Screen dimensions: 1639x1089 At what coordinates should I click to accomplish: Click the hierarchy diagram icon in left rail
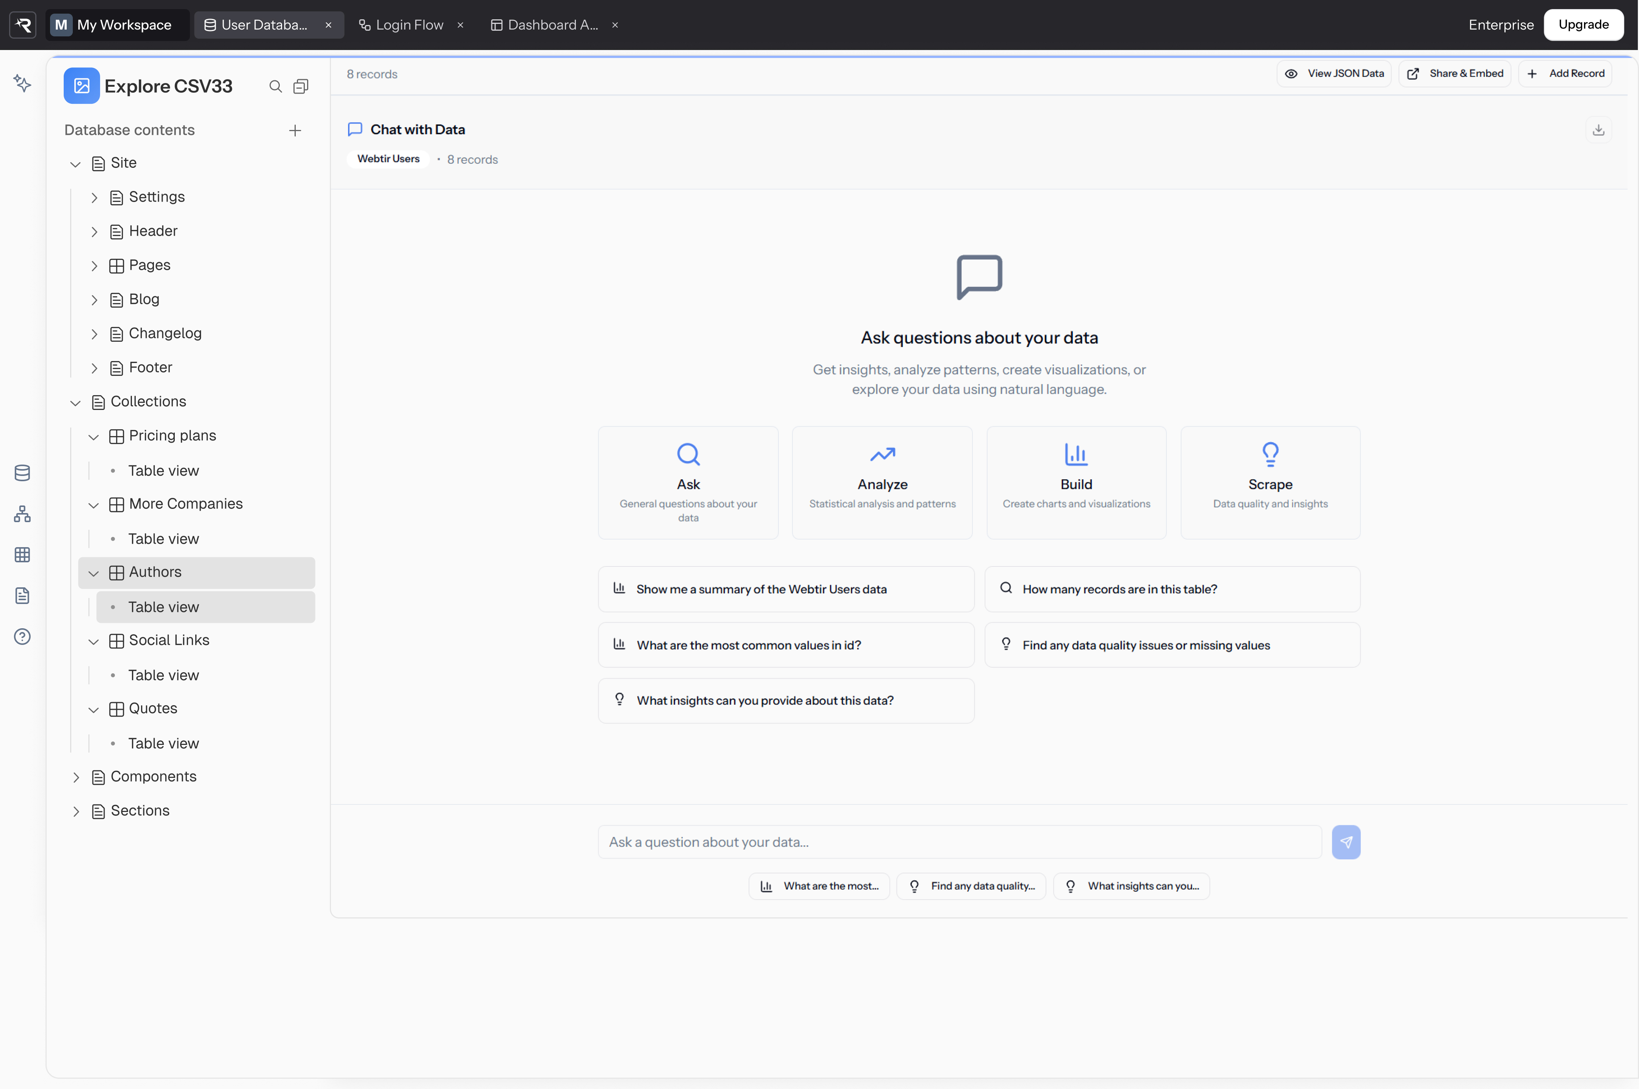pos(22,514)
